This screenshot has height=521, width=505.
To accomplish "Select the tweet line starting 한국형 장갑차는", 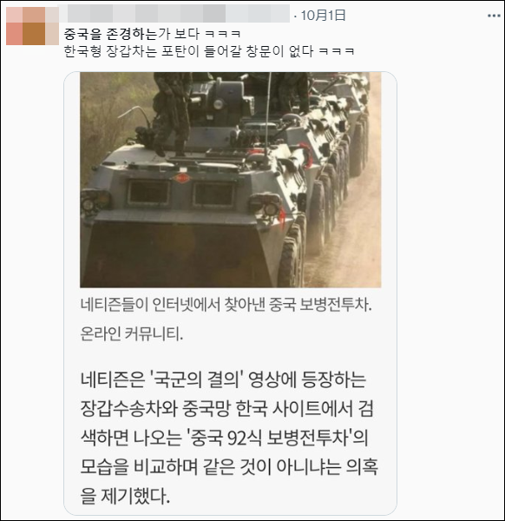I will (x=209, y=51).
